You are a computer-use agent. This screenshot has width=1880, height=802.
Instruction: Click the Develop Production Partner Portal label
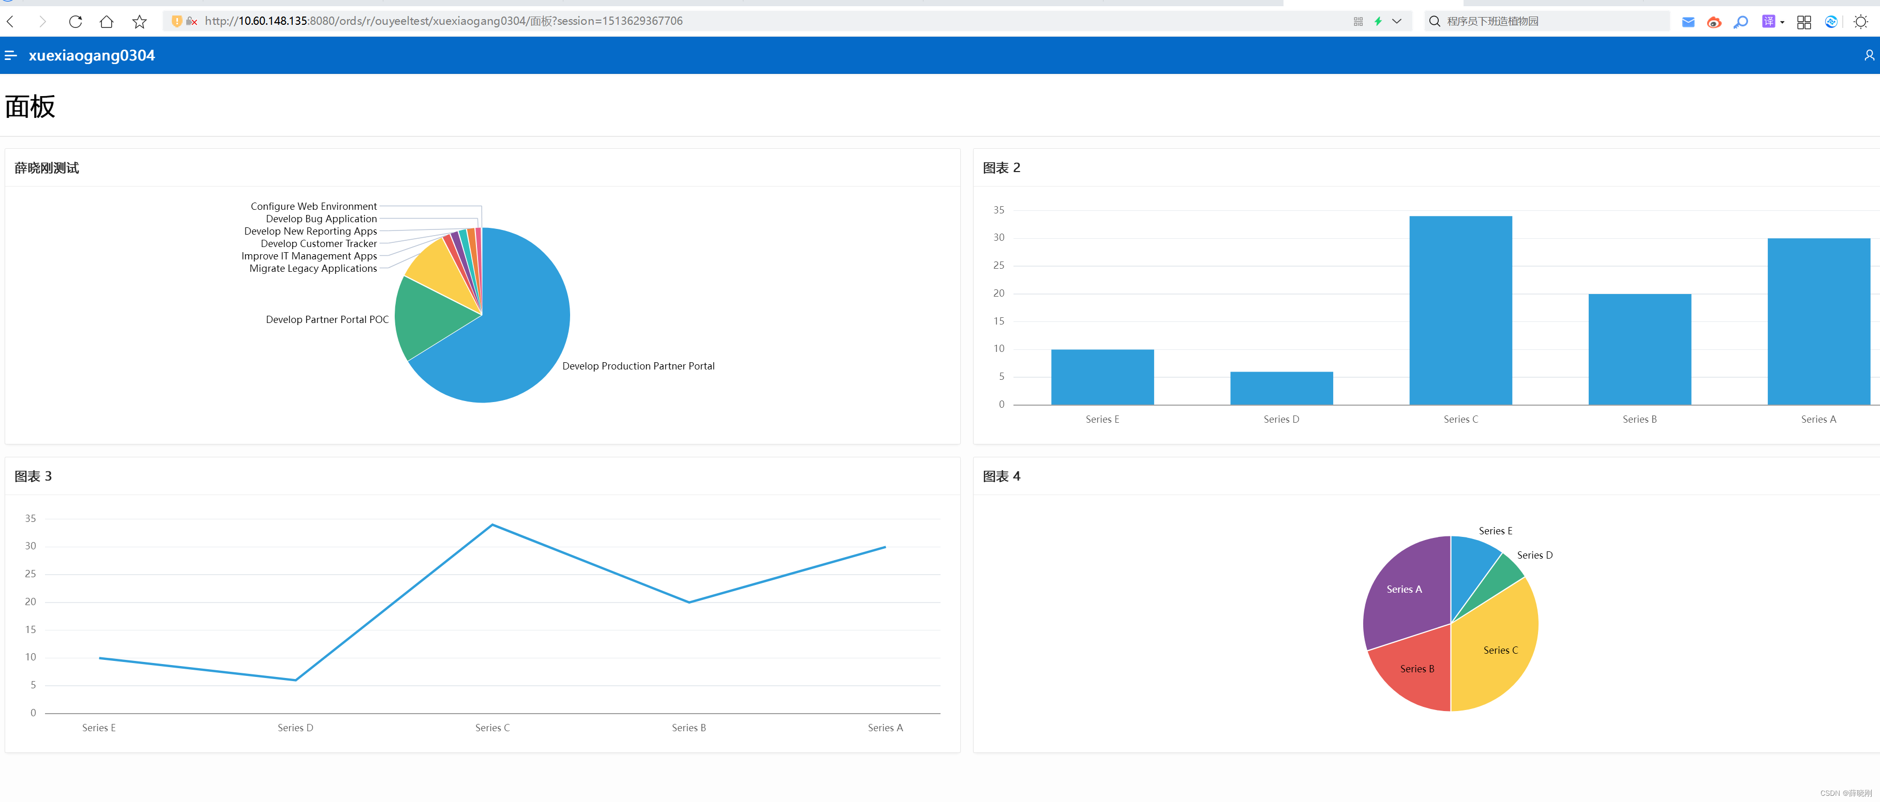point(638,366)
